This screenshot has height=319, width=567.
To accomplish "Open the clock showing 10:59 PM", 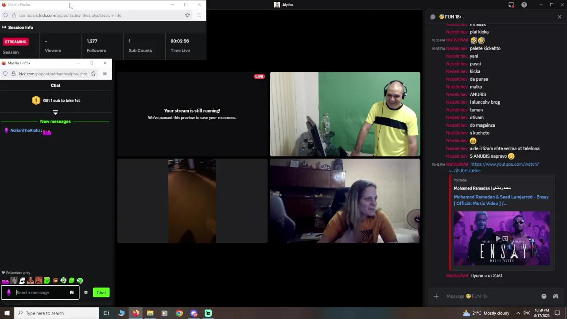I will coord(542,313).
